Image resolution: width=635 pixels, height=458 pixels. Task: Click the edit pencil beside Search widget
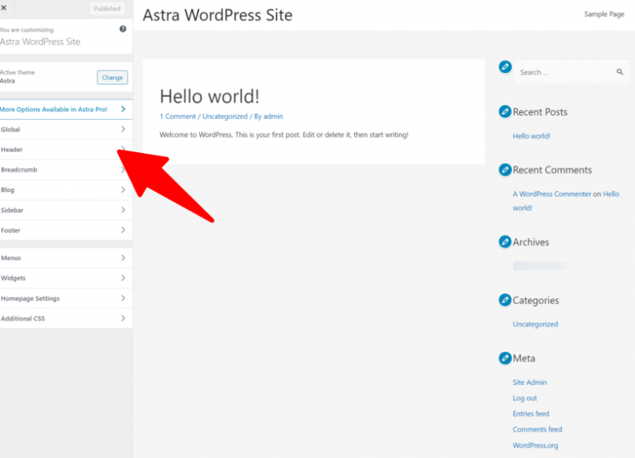(505, 67)
